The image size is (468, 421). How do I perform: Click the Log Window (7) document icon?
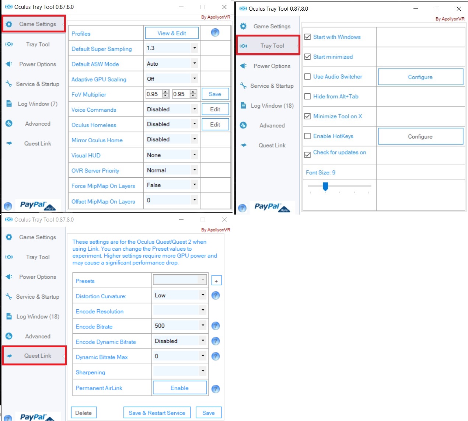9,104
